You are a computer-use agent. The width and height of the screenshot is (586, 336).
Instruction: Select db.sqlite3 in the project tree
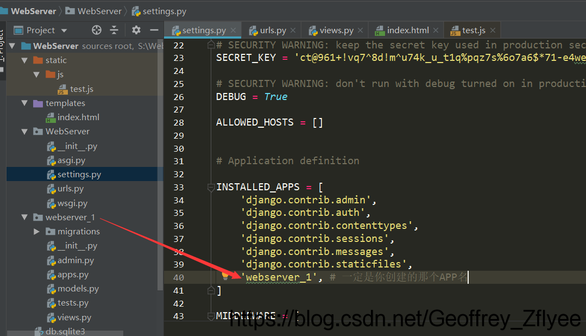tap(65, 331)
